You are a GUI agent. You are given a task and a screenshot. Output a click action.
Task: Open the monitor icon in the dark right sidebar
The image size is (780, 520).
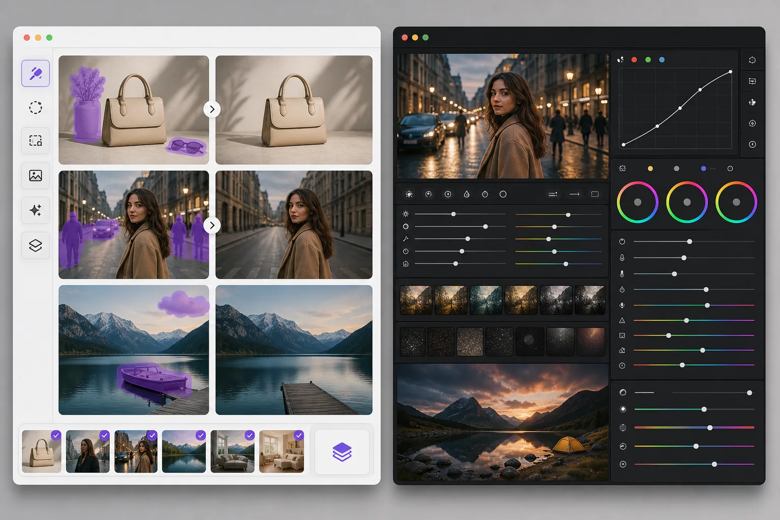tap(752, 81)
